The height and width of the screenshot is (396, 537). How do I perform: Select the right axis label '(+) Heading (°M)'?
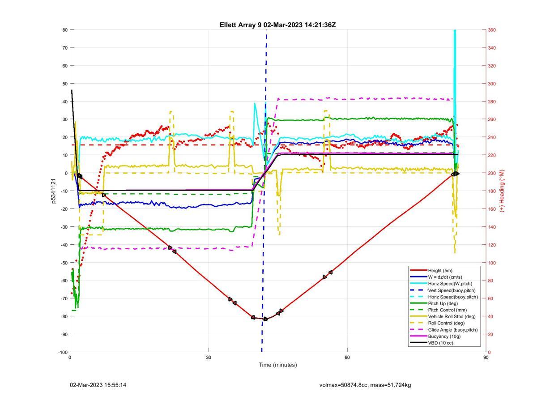502,191
